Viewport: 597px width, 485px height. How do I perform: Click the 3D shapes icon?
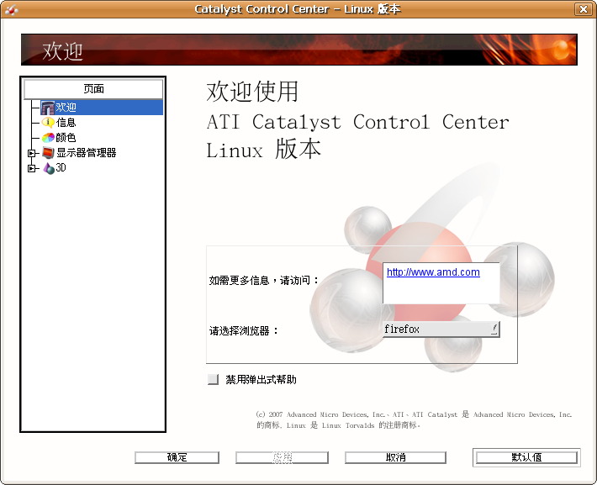tap(49, 168)
